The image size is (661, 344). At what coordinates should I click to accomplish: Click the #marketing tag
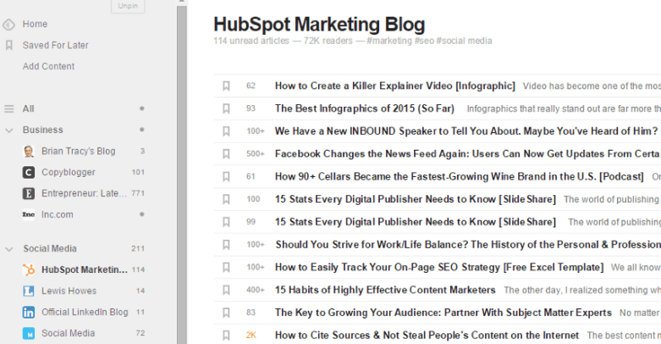coord(389,41)
